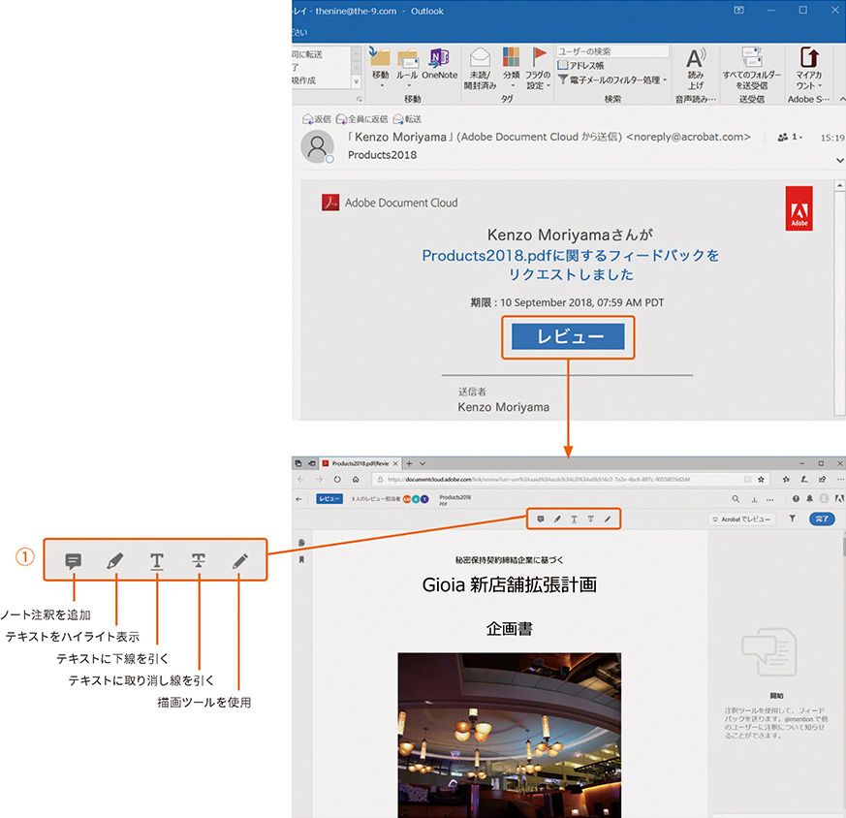Open the browser tab list chevron
The height and width of the screenshot is (818, 846).
click(423, 463)
